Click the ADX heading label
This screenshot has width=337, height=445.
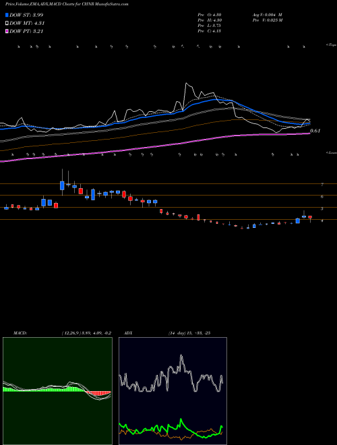[x=129, y=333]
